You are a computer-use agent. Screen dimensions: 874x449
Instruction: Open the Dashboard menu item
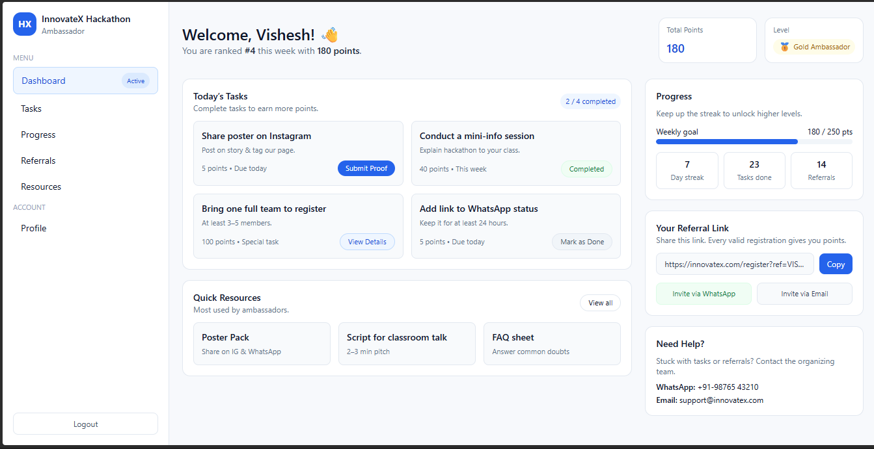pos(85,81)
